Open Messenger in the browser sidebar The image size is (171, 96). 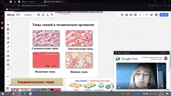(x=2, y=23)
